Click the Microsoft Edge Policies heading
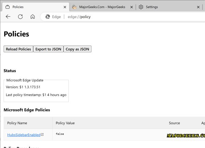Image resolution: width=205 pixels, height=148 pixels. pyautogui.click(x=27, y=110)
